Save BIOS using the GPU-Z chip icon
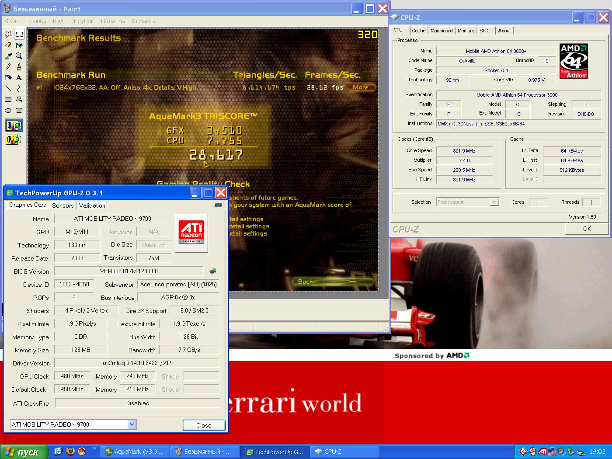 (213, 271)
